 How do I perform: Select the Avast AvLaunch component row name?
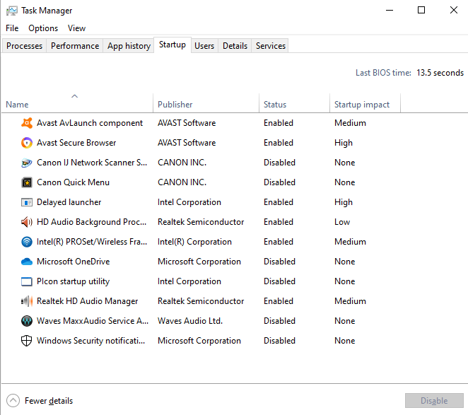[90, 123]
